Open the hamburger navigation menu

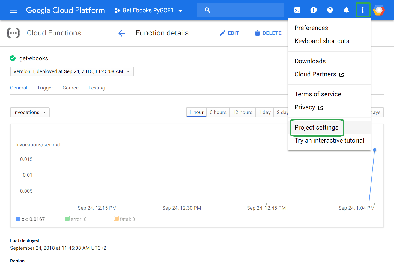(13, 10)
